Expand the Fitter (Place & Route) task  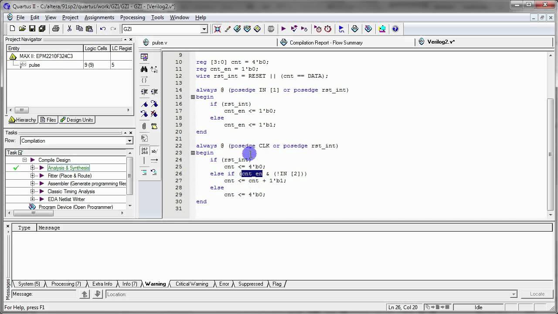tap(32, 176)
